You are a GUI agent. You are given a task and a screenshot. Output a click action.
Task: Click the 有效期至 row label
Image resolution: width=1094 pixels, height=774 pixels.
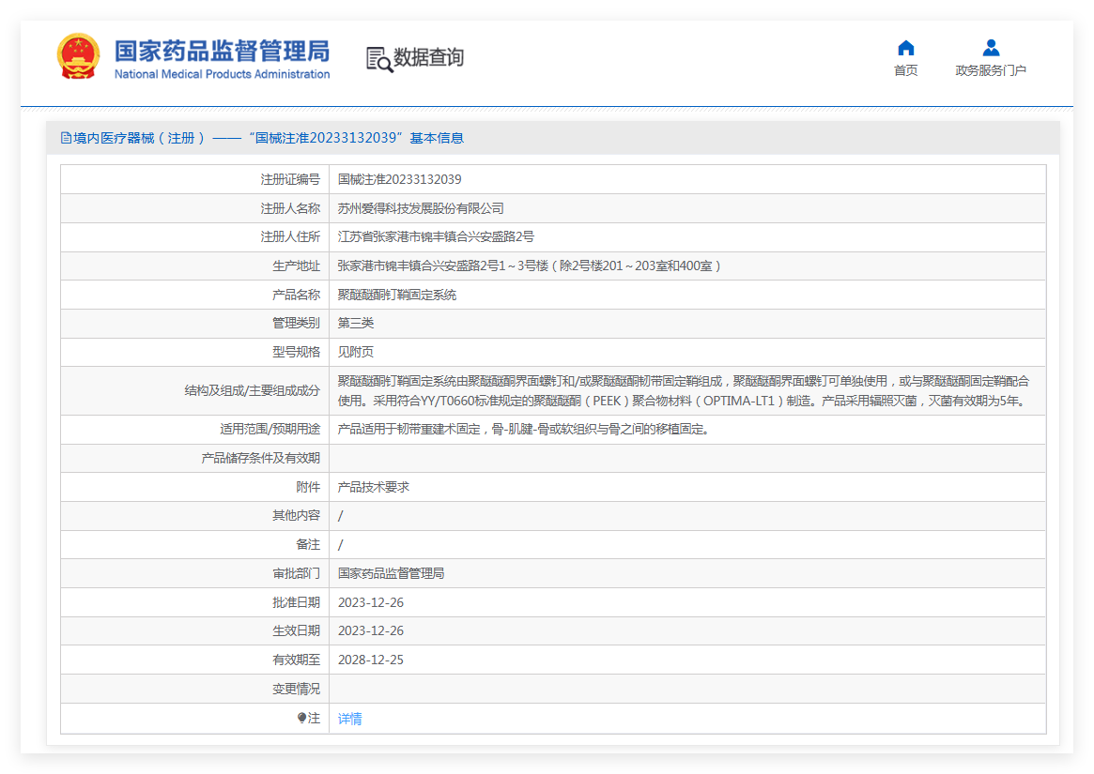point(297,660)
